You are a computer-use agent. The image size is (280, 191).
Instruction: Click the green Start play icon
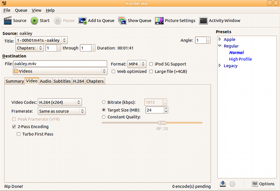click(x=34, y=21)
